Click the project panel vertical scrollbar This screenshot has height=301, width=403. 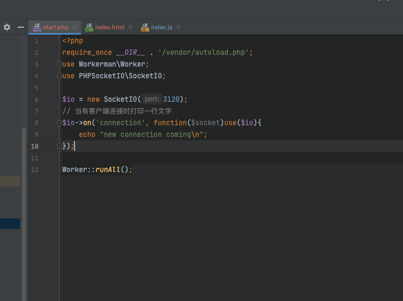[x=24, y=214]
